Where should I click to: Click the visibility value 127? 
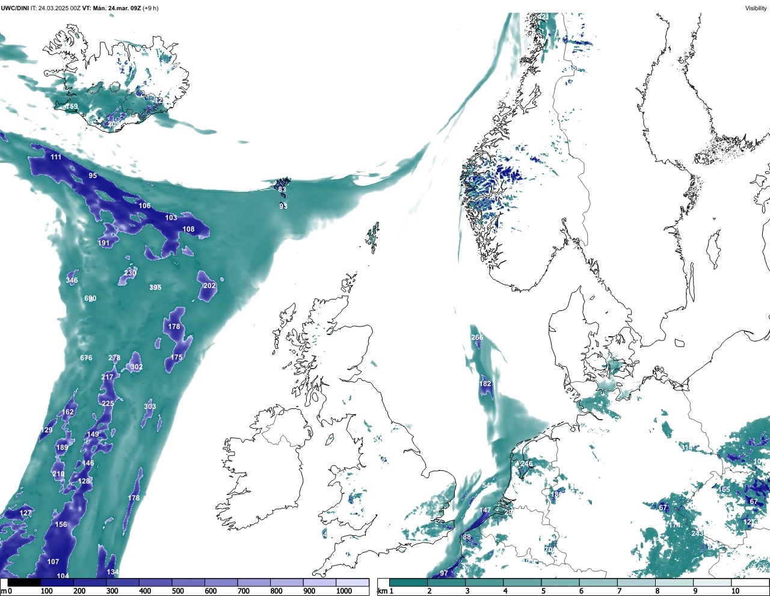(26, 513)
